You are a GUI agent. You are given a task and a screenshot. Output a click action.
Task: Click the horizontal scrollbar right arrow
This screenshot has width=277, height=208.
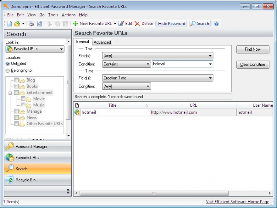pyautogui.click(x=270, y=193)
